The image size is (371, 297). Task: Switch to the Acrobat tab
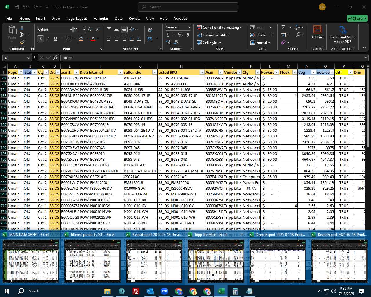180,18
